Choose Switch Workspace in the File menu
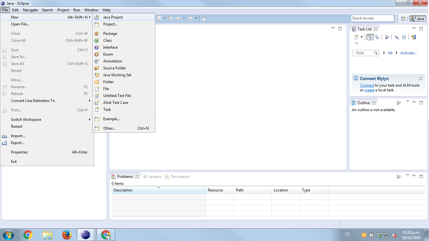 click(26, 120)
